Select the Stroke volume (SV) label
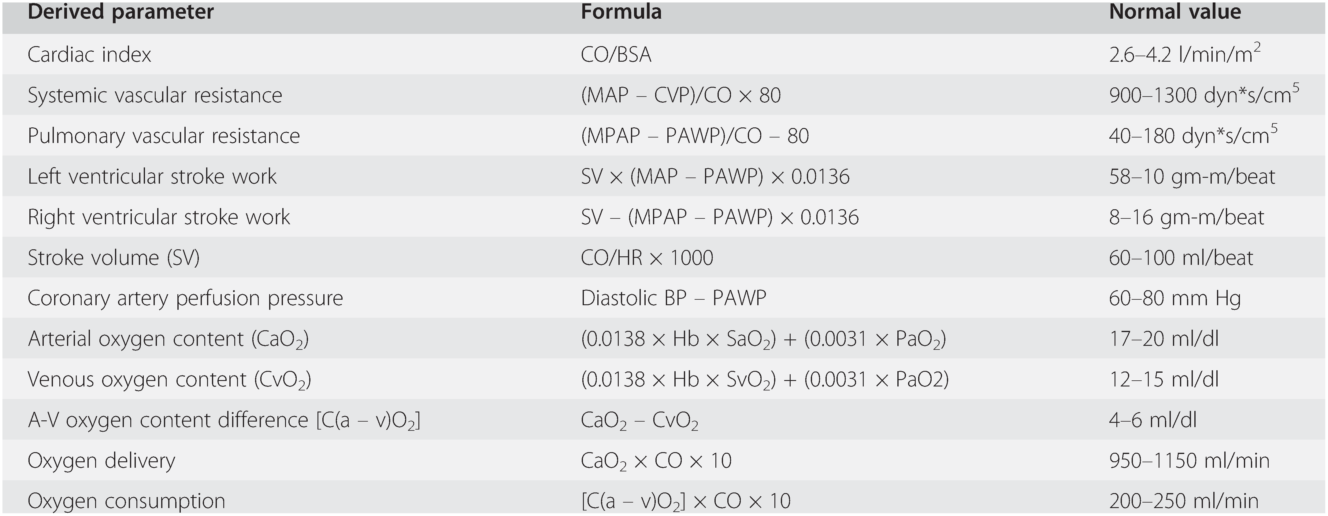The width and height of the screenshot is (1328, 516). click(113, 258)
